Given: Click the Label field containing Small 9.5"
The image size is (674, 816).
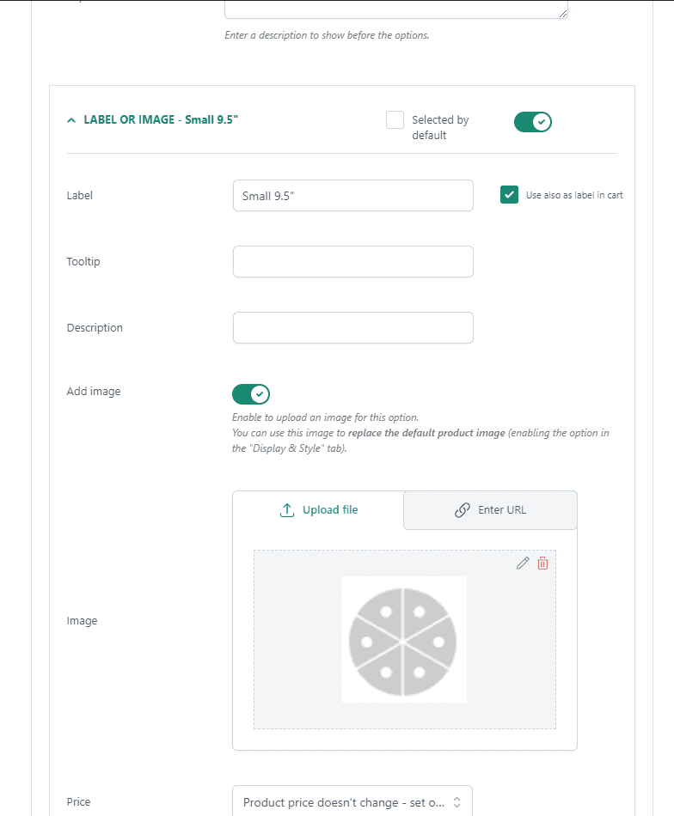Looking at the screenshot, I should pos(353,196).
